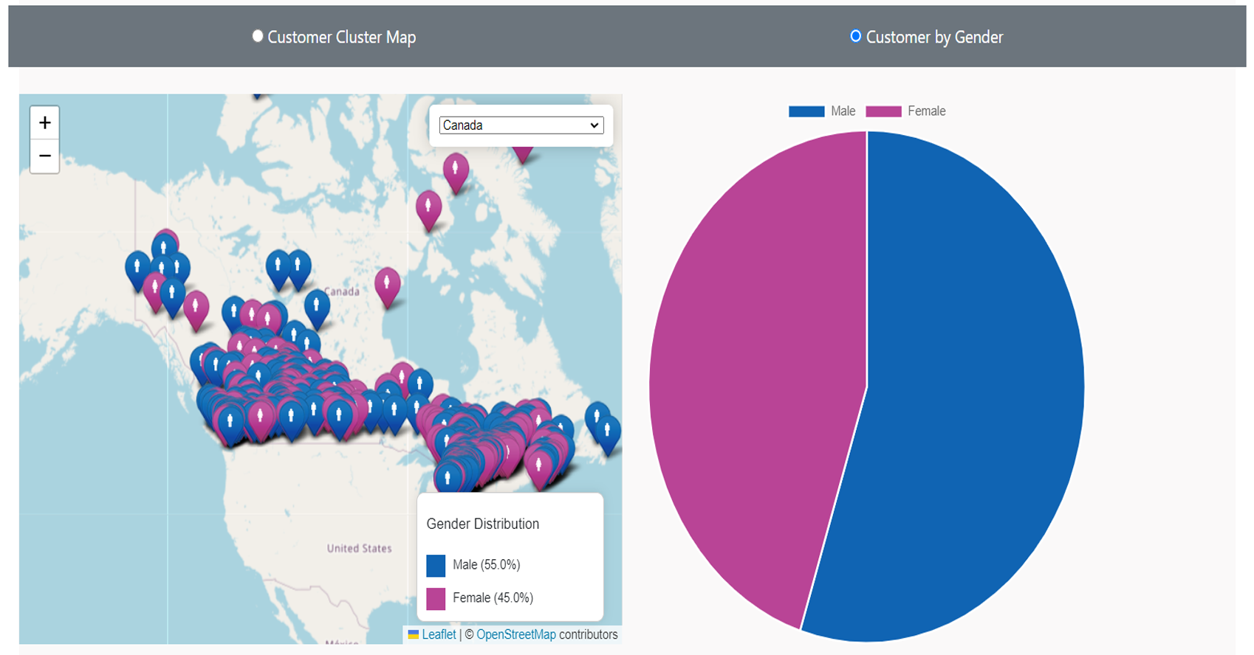This screenshot has height=655, width=1254.
Task: Open the Canada country dropdown
Action: (x=521, y=125)
